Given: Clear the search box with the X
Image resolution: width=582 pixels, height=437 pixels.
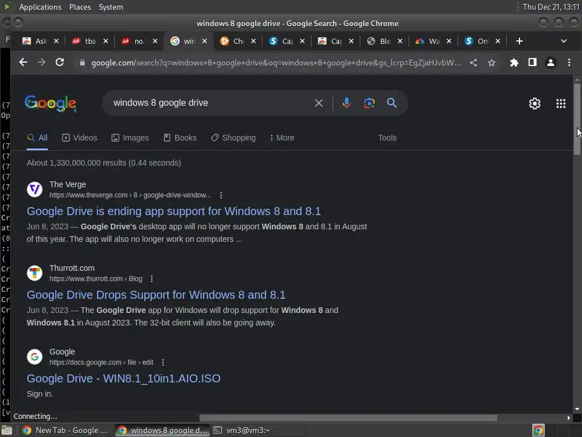Looking at the screenshot, I should click(319, 103).
